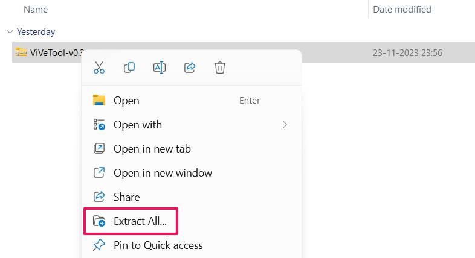Click the pin icon for Quick access
475x258 pixels.
pyautogui.click(x=99, y=245)
